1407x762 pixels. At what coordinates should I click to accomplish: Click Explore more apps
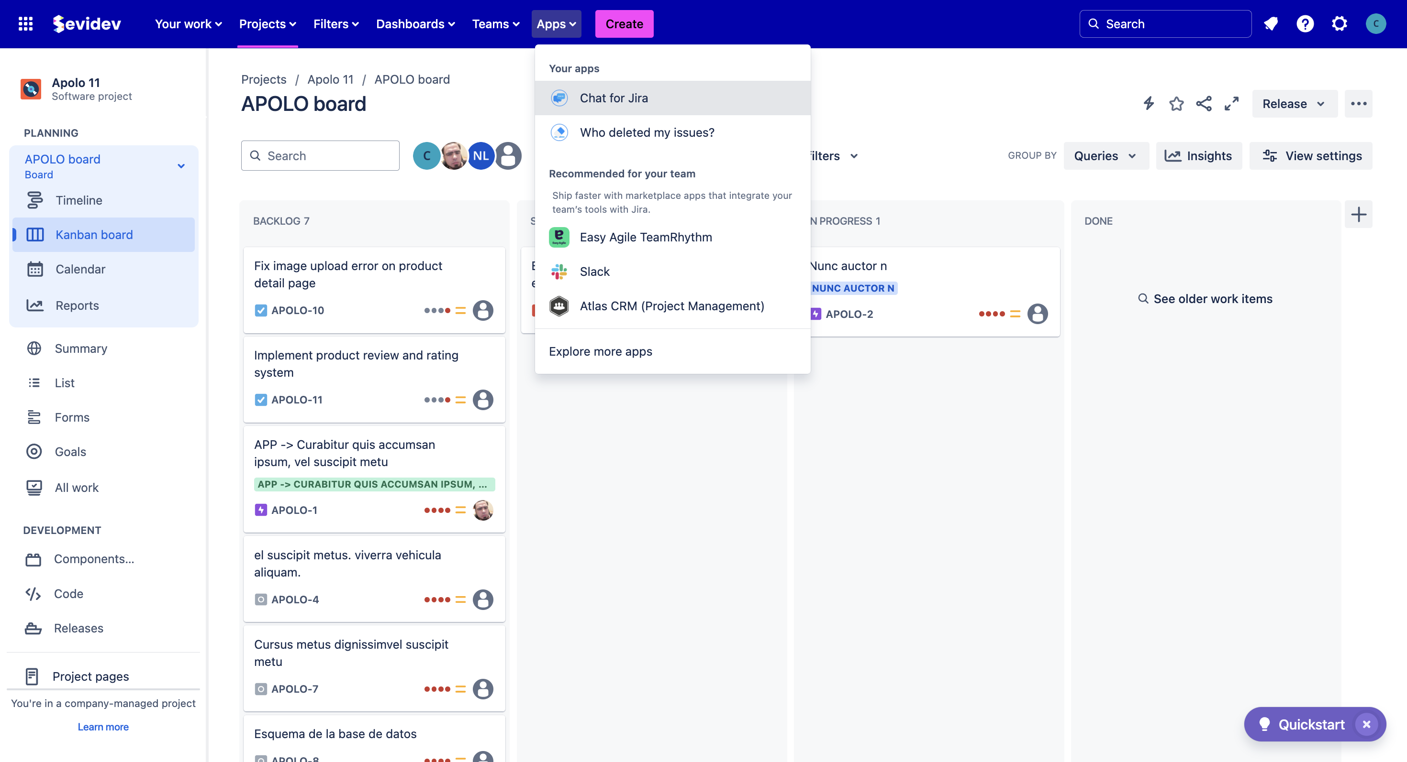(672, 351)
